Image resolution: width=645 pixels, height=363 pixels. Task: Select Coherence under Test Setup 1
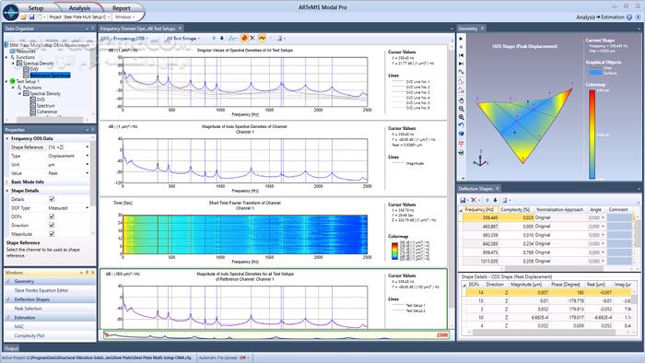(x=46, y=111)
